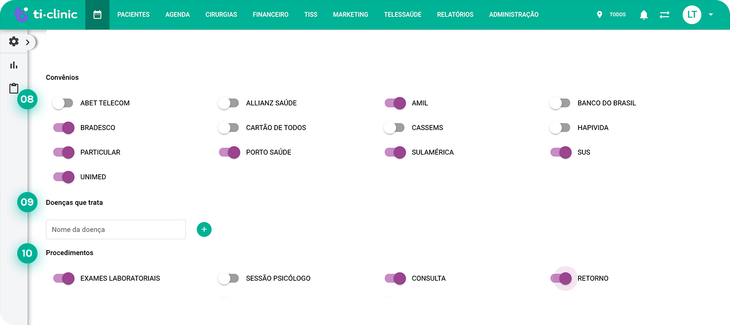The image size is (730, 325).
Task: Open the bar chart sidebar icon
Action: [x=14, y=65]
